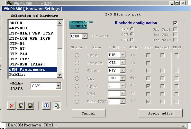Click the Vdd state radio indicator
This screenshot has width=191, height=129.
77,94
